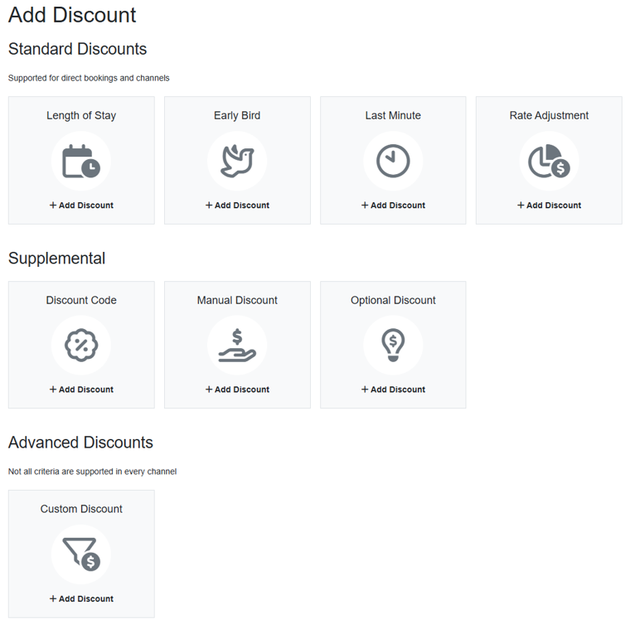Viewport: 625px width, 624px height.
Task: Click the Length of Stay calendar-clock icon
Action: [81, 161]
